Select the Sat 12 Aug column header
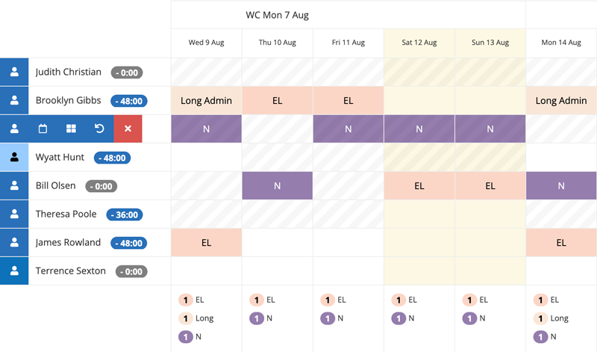This screenshot has width=597, height=352. pyautogui.click(x=419, y=43)
